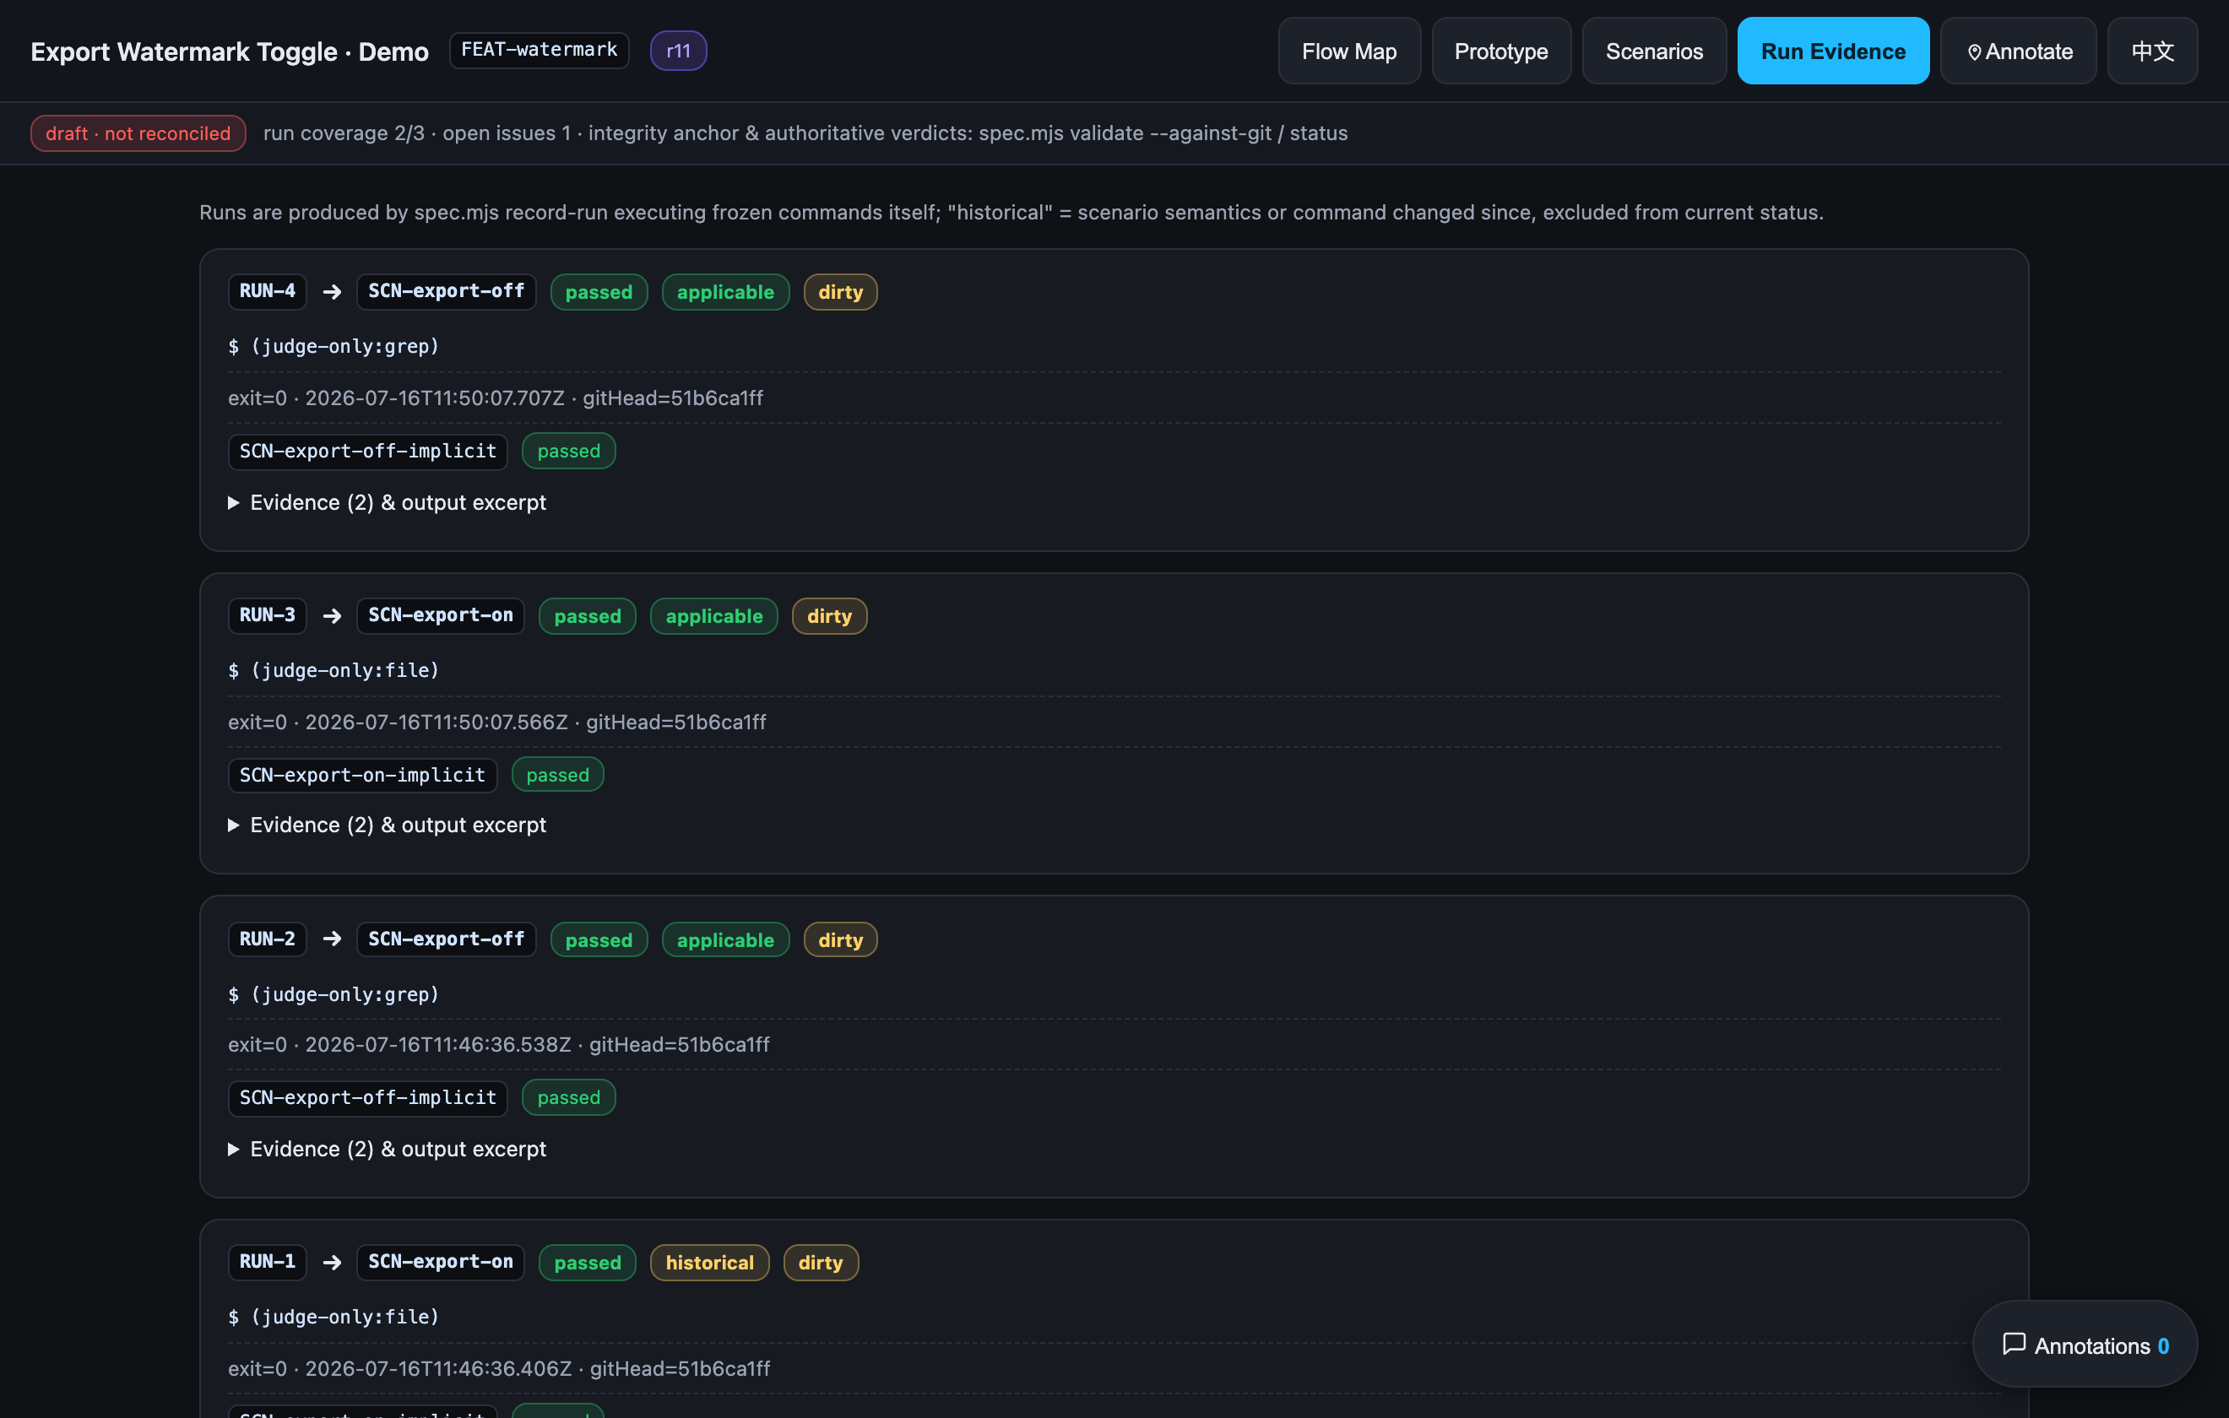2229x1418 pixels.
Task: Click the dirty badge in RUN-1
Action: 820,1263
